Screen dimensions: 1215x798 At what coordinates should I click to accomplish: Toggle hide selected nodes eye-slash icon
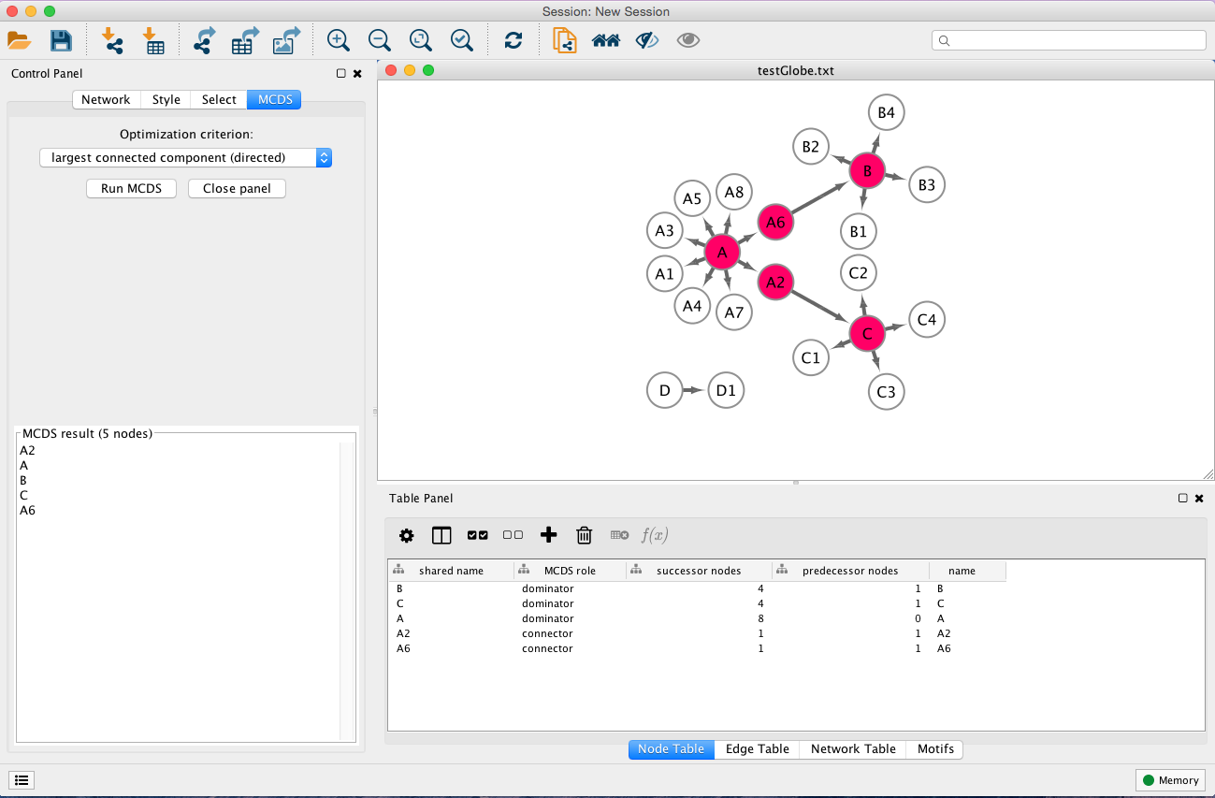[x=647, y=40]
